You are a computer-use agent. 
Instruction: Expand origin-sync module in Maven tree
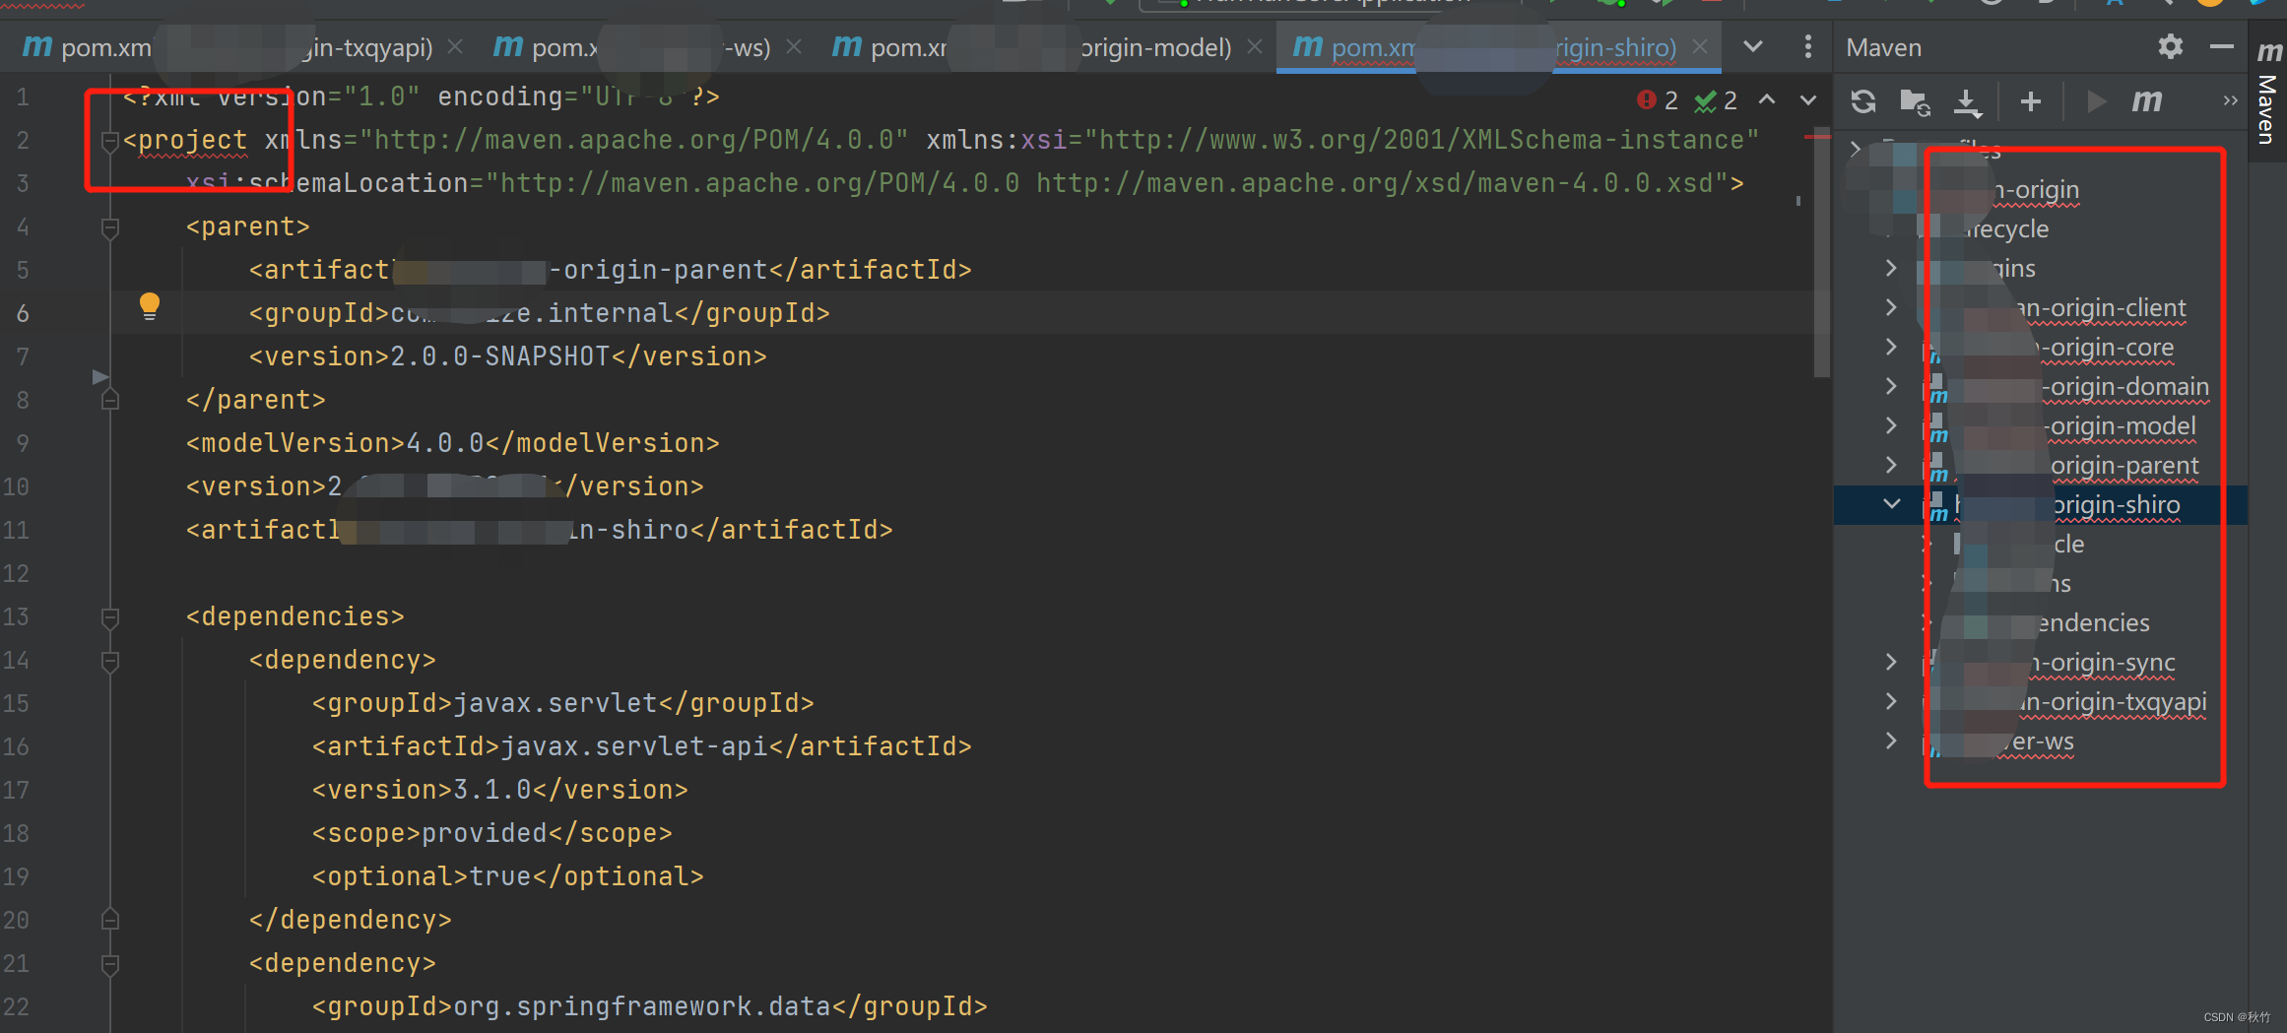[1890, 662]
